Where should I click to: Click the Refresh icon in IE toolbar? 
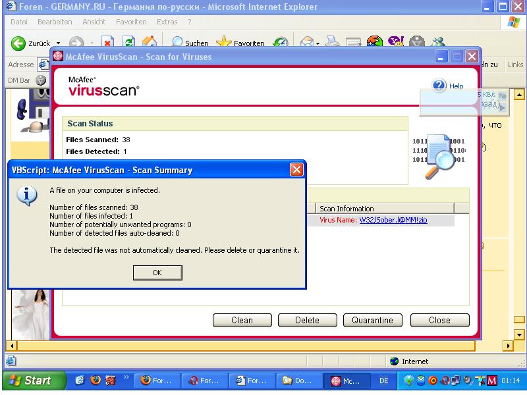pos(128,42)
